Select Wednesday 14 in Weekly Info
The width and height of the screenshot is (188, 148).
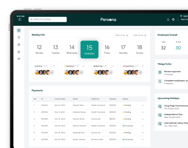click(72, 49)
